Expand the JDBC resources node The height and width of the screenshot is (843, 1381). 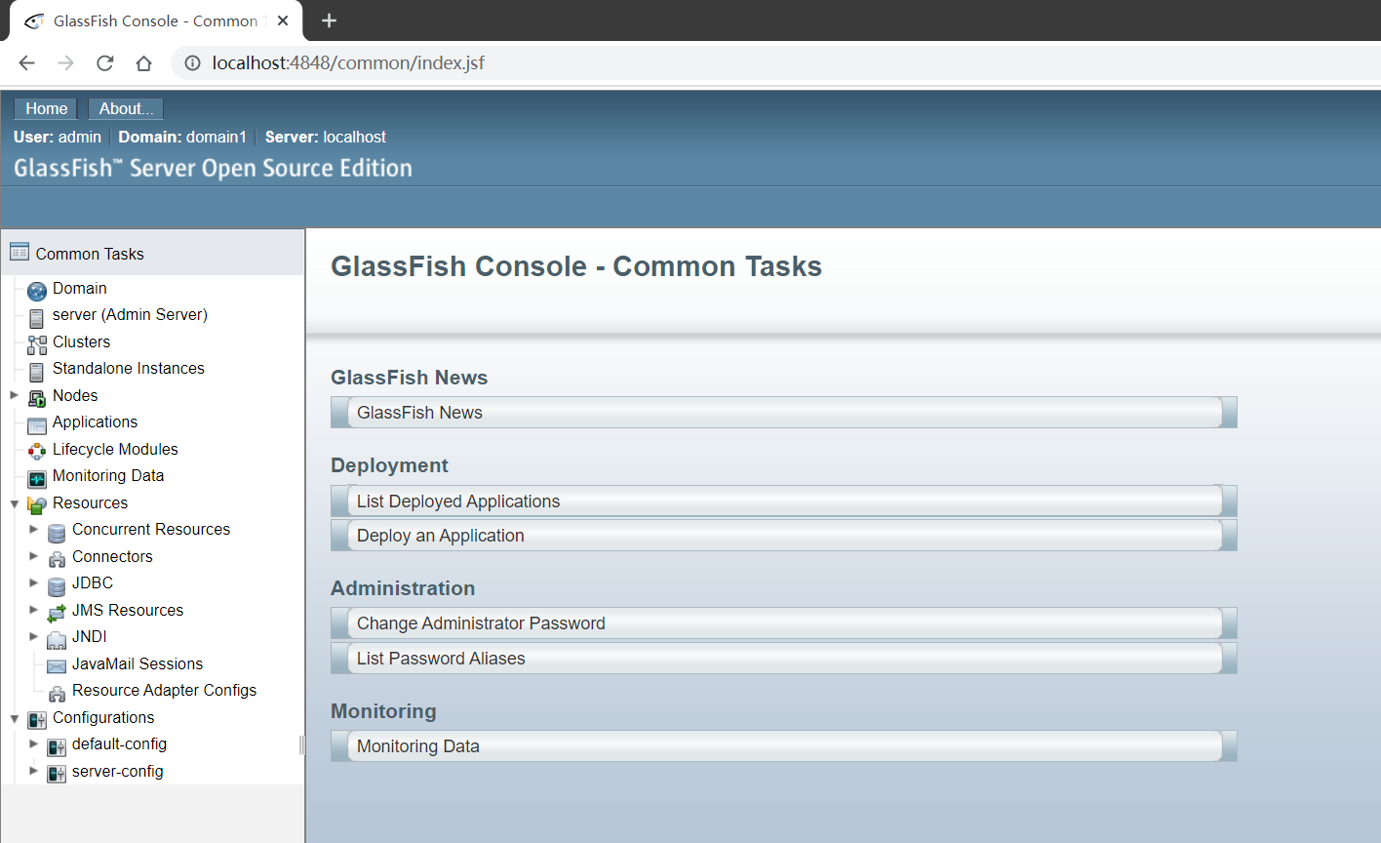[34, 582]
